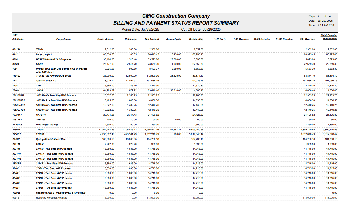
Task: Sort by the 90+ Overdue column header
Action: coord(308,39)
